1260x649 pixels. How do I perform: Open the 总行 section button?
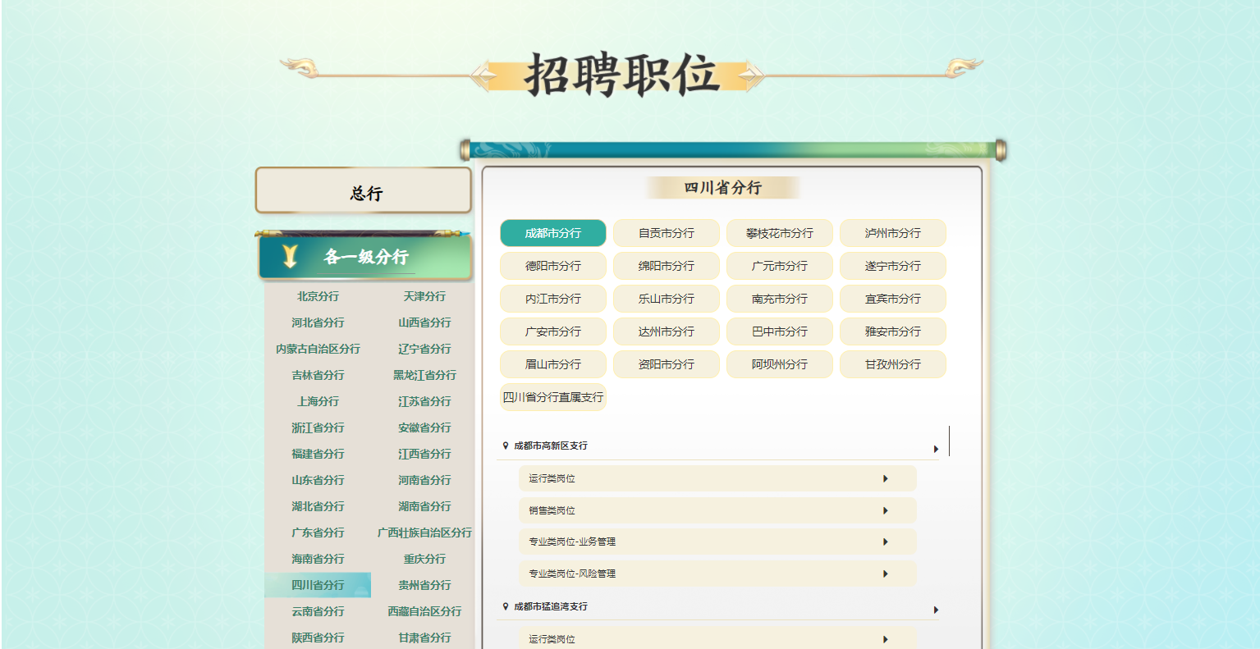(x=364, y=191)
